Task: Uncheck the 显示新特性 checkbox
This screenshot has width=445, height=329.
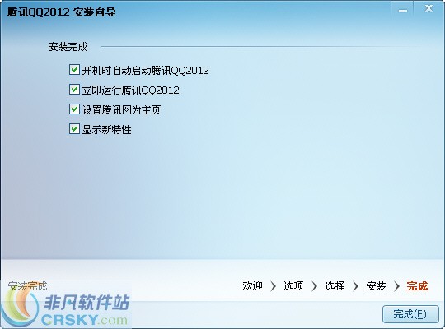Action: 74,129
